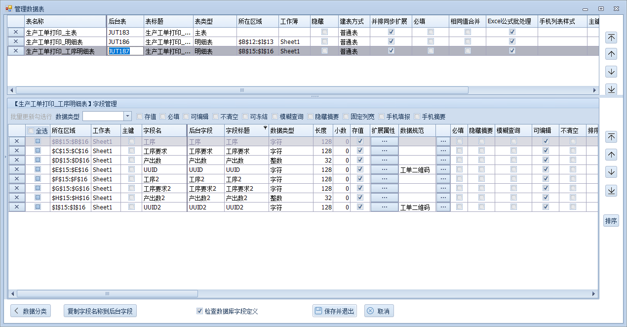Toggle the 隐藏 checkbox for 生产工单打印_明细表
The image size is (627, 327).
pyautogui.click(x=324, y=41)
